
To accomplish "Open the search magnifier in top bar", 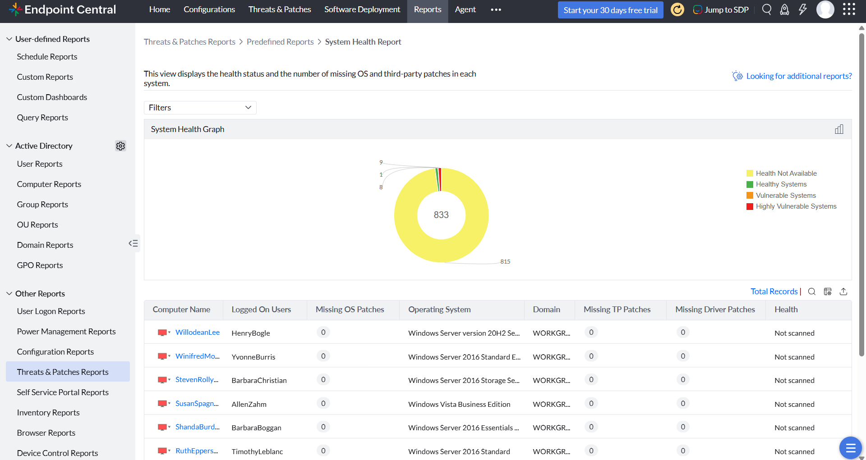I will click(x=766, y=9).
